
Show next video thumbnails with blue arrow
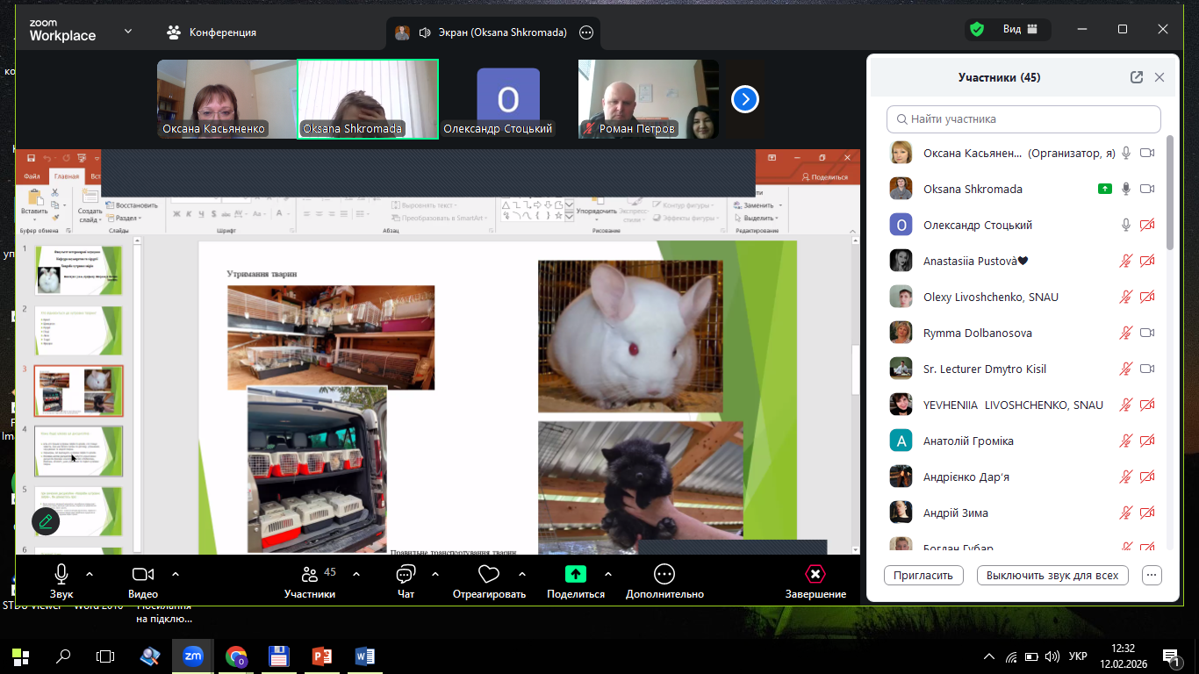(x=744, y=99)
